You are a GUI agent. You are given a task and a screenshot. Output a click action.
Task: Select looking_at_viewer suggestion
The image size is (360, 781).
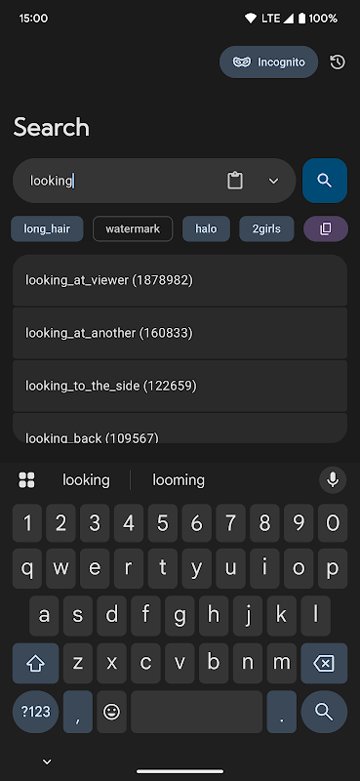(180, 280)
